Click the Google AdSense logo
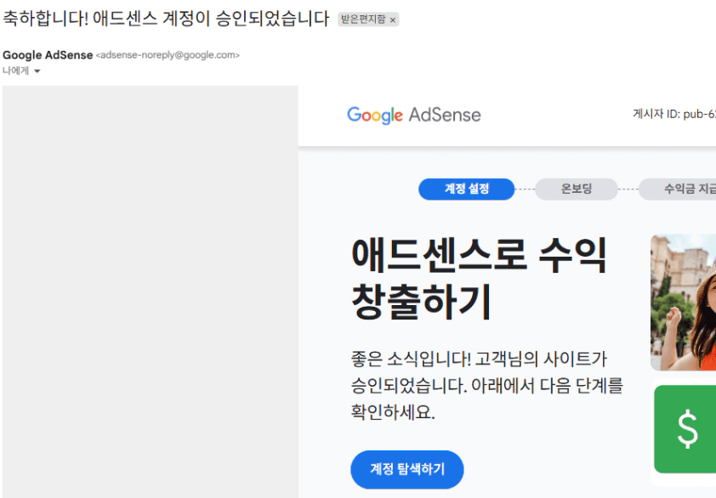This screenshot has width=716, height=498. (x=414, y=115)
